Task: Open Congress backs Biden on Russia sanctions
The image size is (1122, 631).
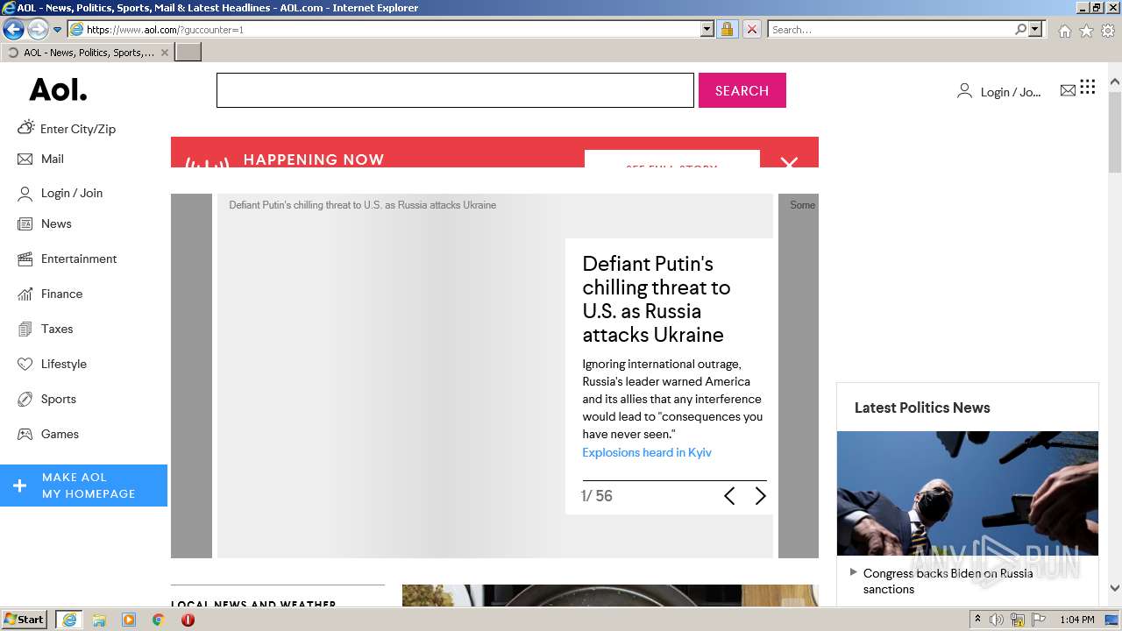Action: (x=948, y=581)
